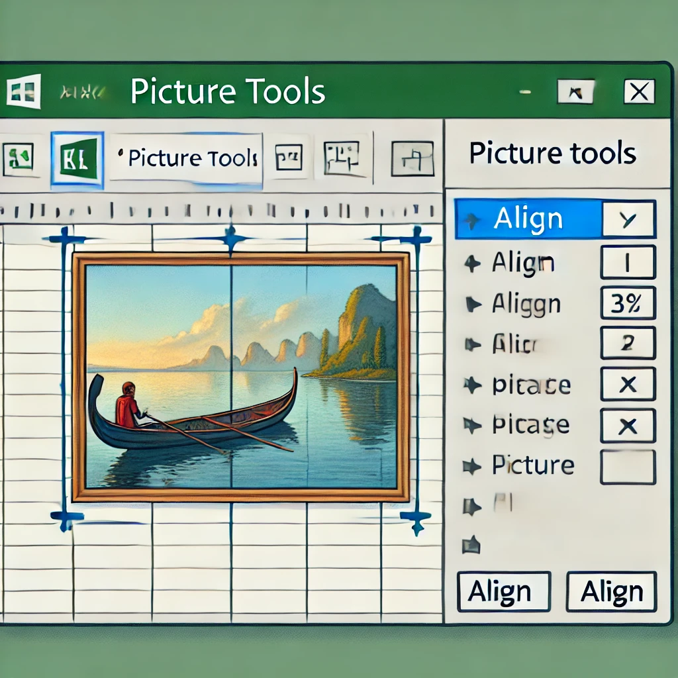Click the value box showing 3%

(628, 303)
